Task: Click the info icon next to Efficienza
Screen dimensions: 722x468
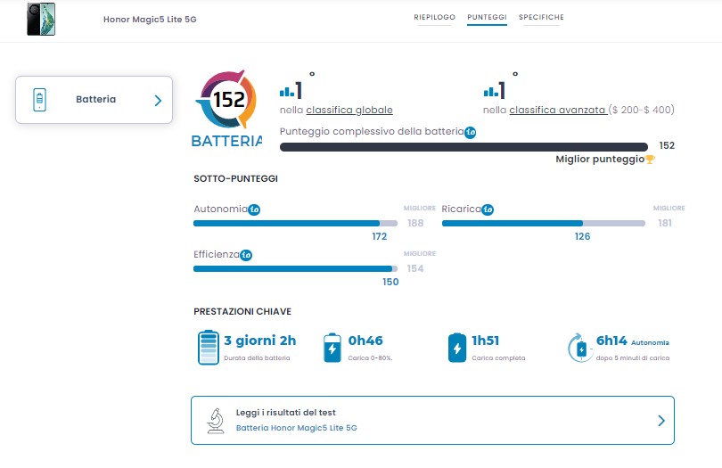Action: click(246, 254)
